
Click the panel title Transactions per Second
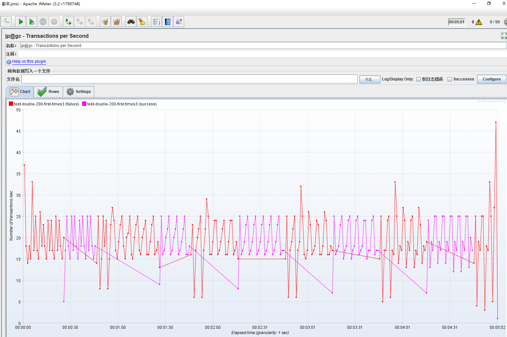[47, 36]
